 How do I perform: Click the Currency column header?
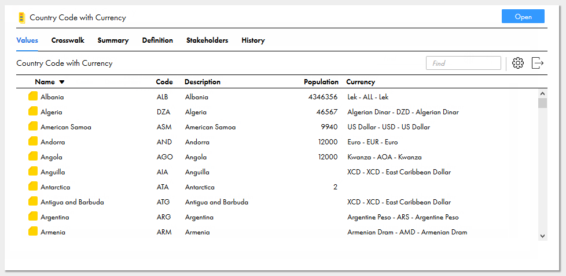coord(361,82)
